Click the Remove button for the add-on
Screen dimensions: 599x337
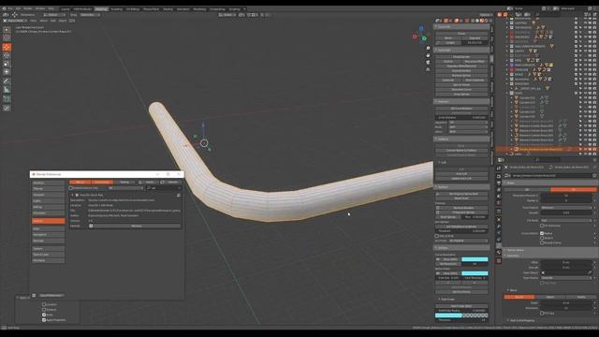tap(137, 227)
